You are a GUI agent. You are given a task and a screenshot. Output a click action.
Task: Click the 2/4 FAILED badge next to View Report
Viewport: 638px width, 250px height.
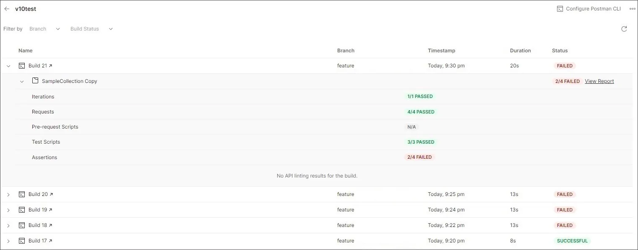567,81
